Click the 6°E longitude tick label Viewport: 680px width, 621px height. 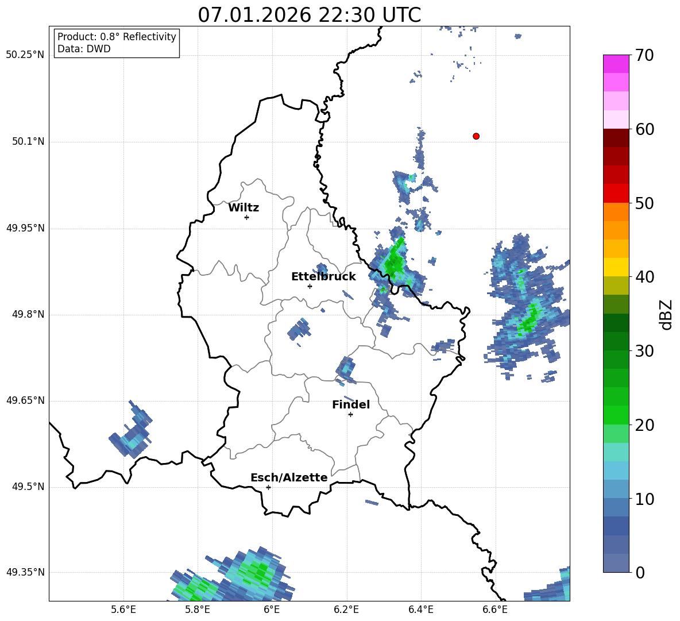tap(272, 610)
